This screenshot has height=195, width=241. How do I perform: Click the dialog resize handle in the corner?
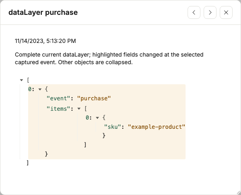239,193
